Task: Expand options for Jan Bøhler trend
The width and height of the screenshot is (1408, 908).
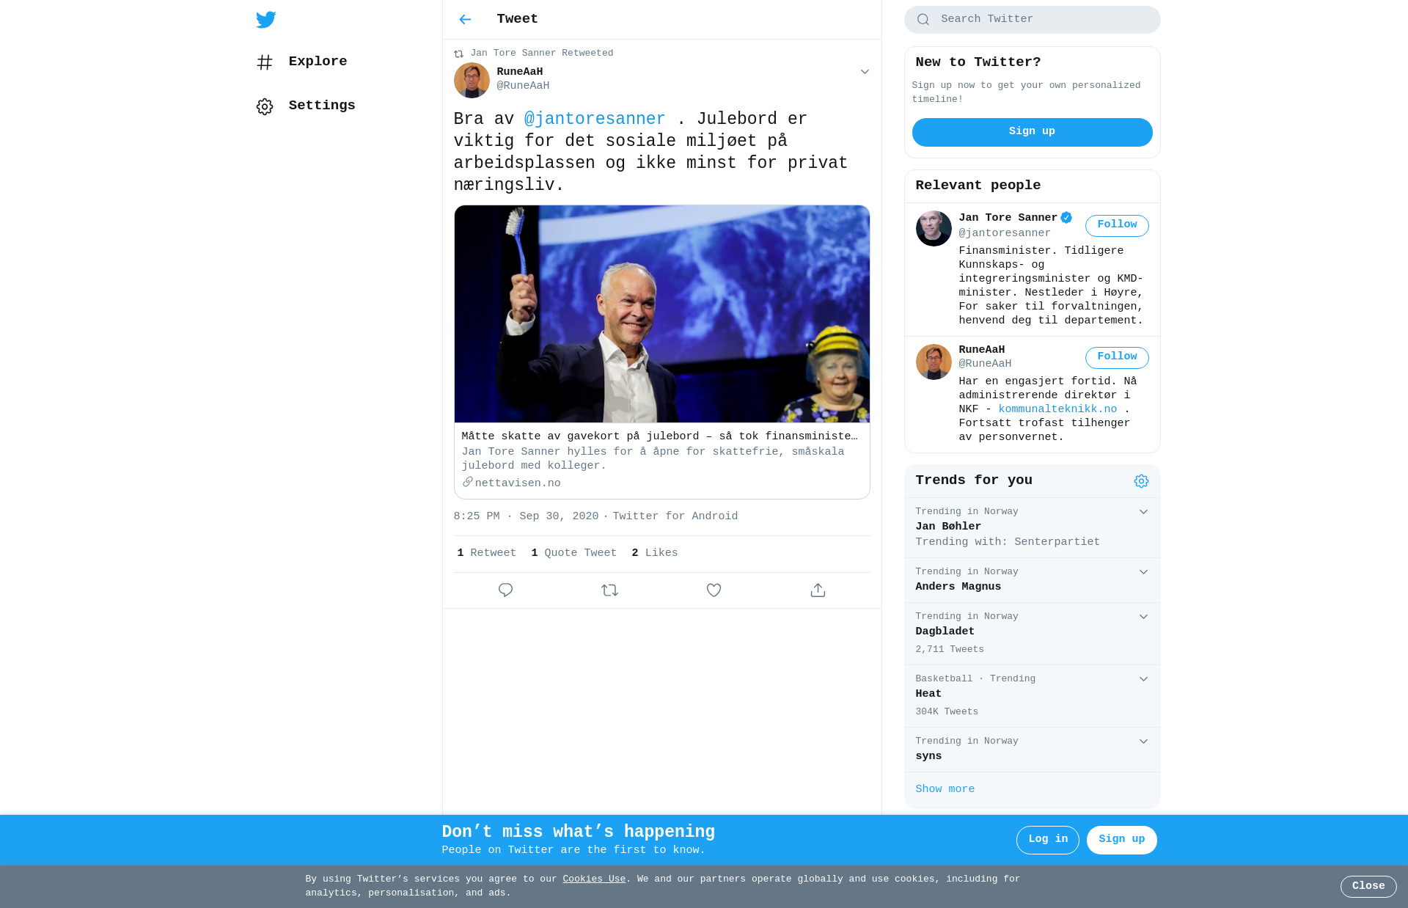Action: [x=1143, y=512]
